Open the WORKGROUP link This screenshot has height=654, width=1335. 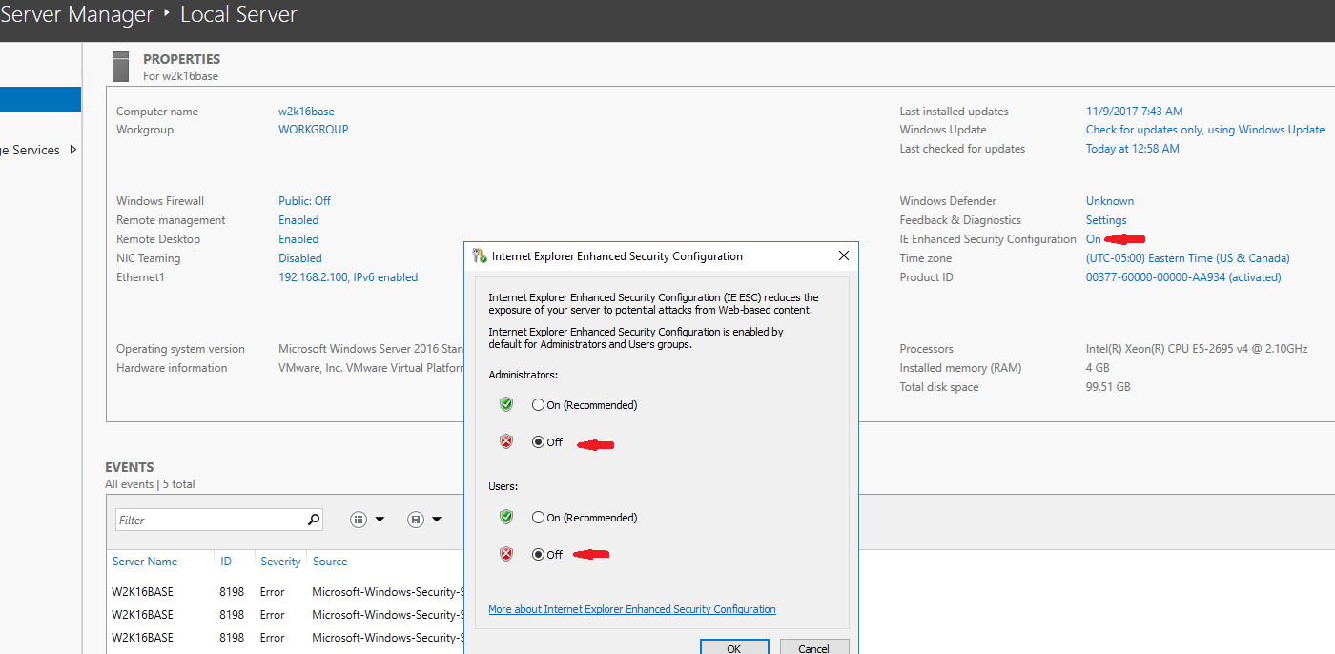coord(314,130)
